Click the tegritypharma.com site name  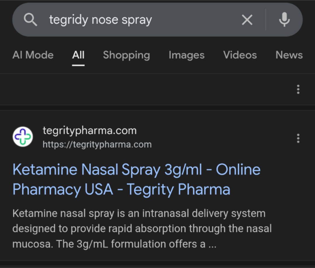(x=90, y=130)
